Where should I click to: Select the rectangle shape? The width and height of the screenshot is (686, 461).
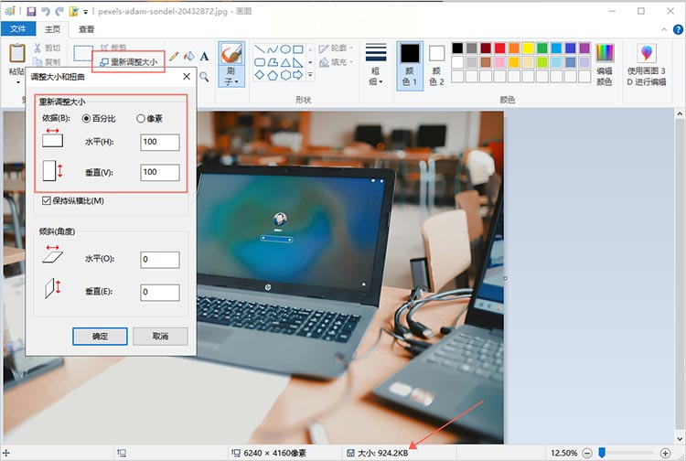[298, 49]
